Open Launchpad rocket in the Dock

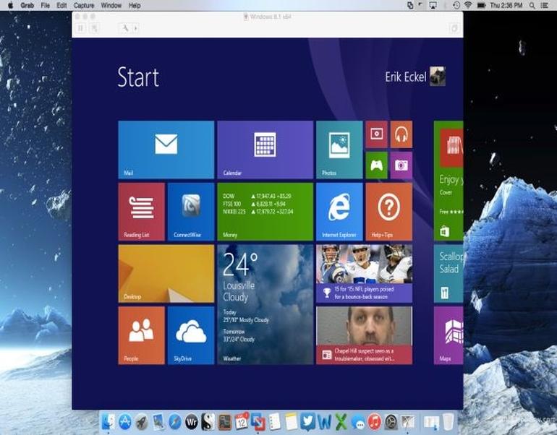tap(142, 423)
